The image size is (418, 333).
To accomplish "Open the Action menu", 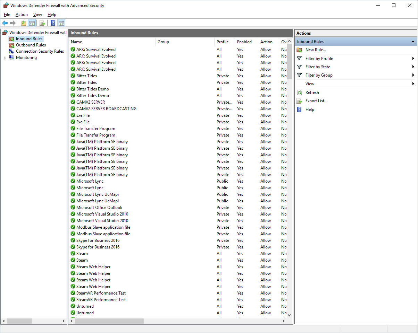I will pos(22,15).
